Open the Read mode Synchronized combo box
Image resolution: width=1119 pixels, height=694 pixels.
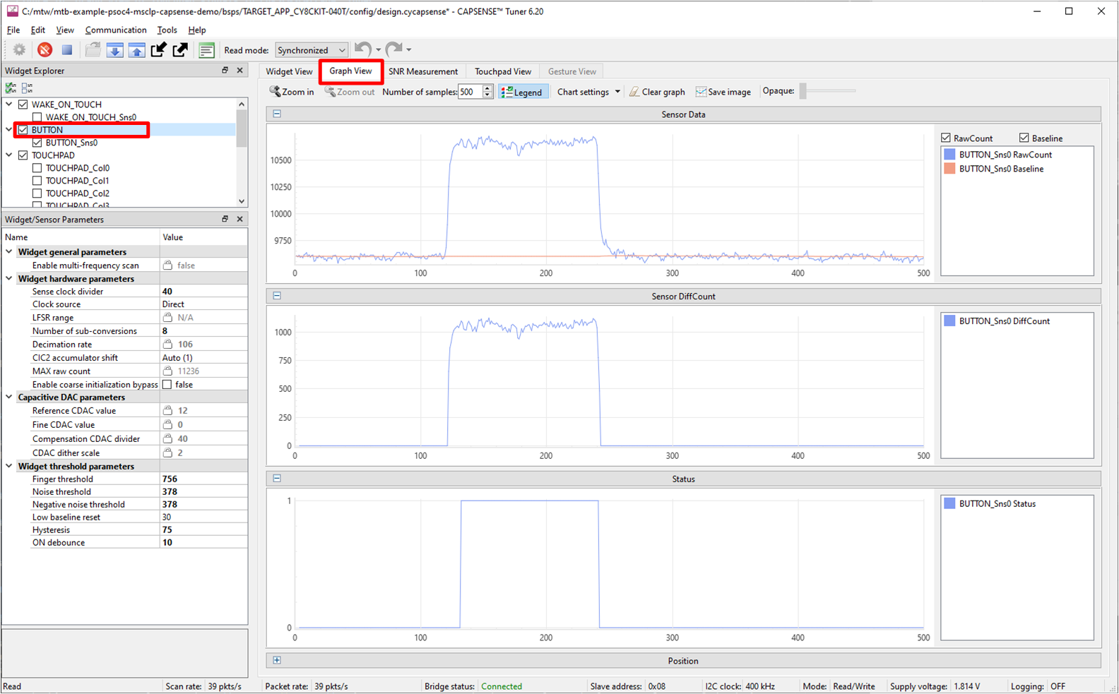pos(312,50)
